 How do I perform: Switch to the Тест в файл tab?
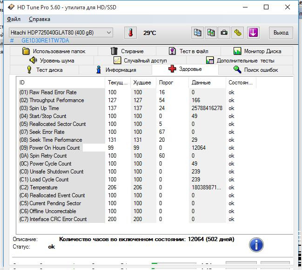pos(188,51)
